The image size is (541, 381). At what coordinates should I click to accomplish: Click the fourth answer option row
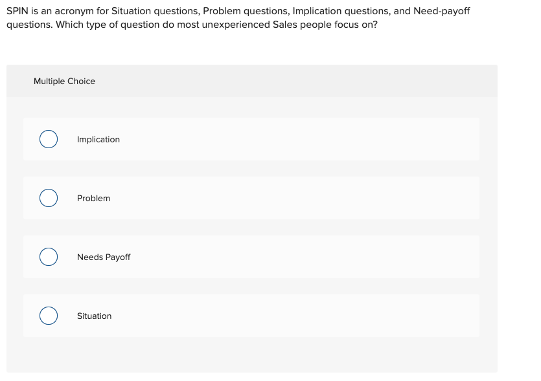251,315
